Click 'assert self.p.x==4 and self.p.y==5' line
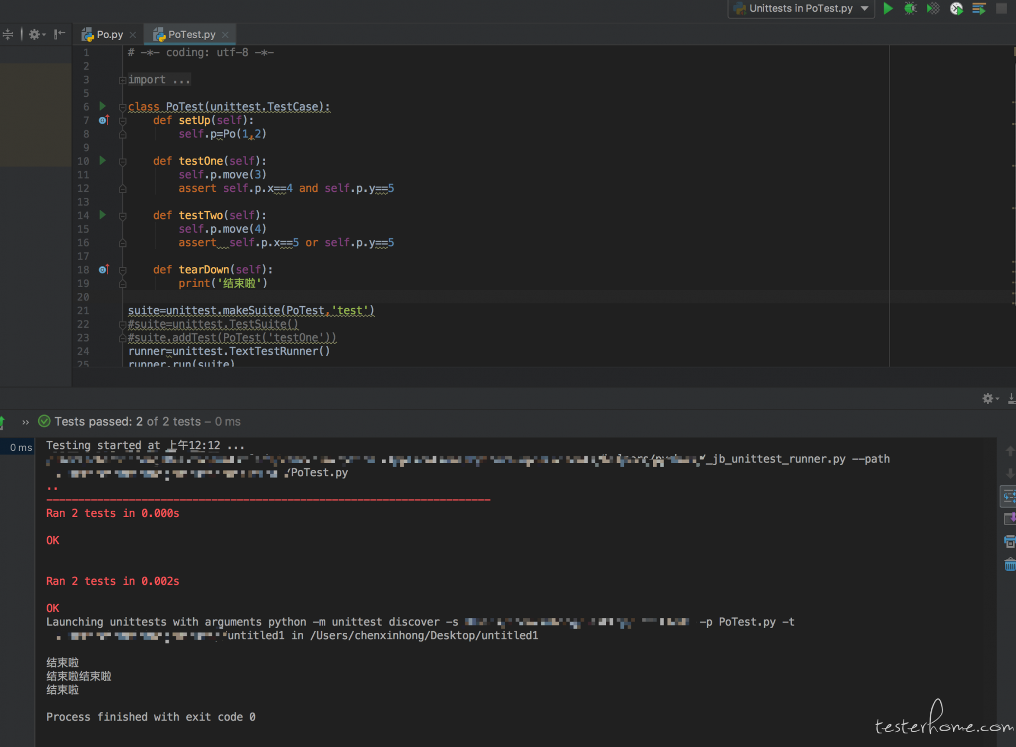The height and width of the screenshot is (747, 1016). tap(286, 188)
